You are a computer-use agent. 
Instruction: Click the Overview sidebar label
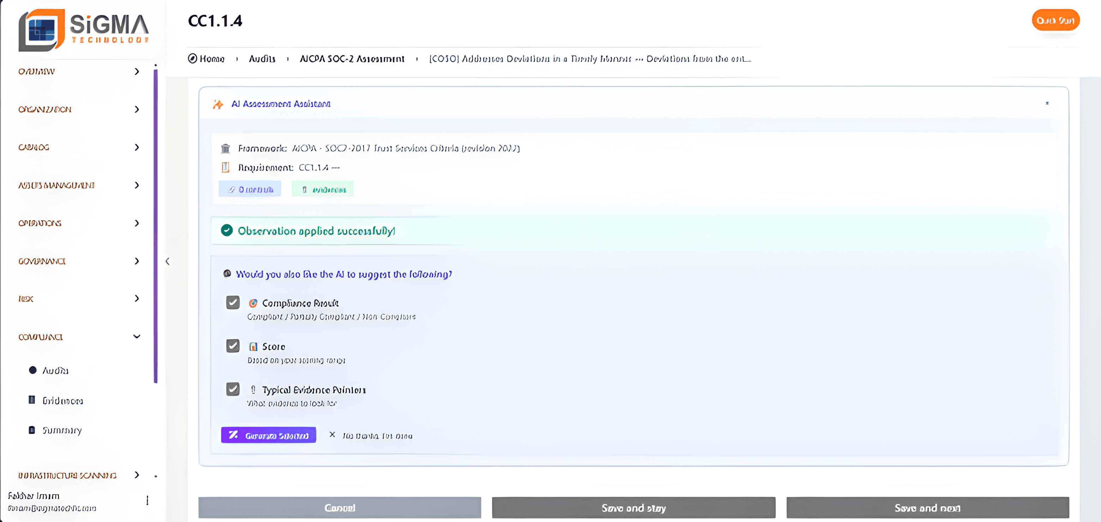tap(36, 71)
